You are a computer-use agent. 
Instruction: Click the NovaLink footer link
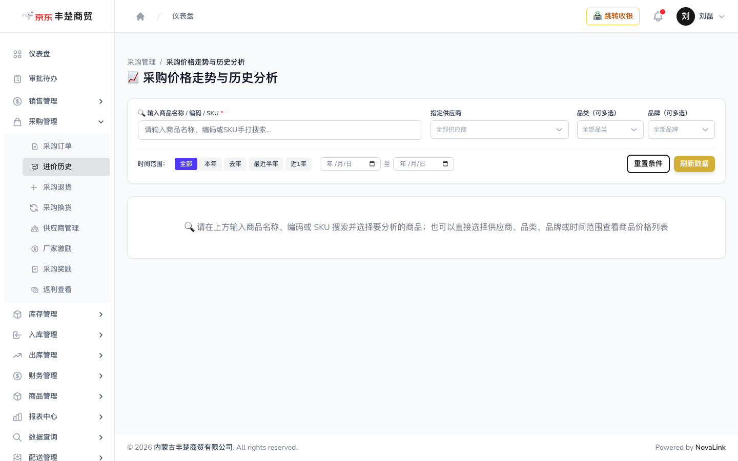(710, 448)
